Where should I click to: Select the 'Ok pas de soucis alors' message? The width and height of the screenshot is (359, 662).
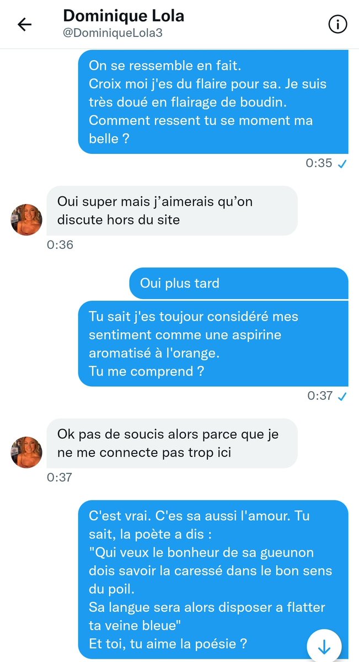[x=172, y=444]
